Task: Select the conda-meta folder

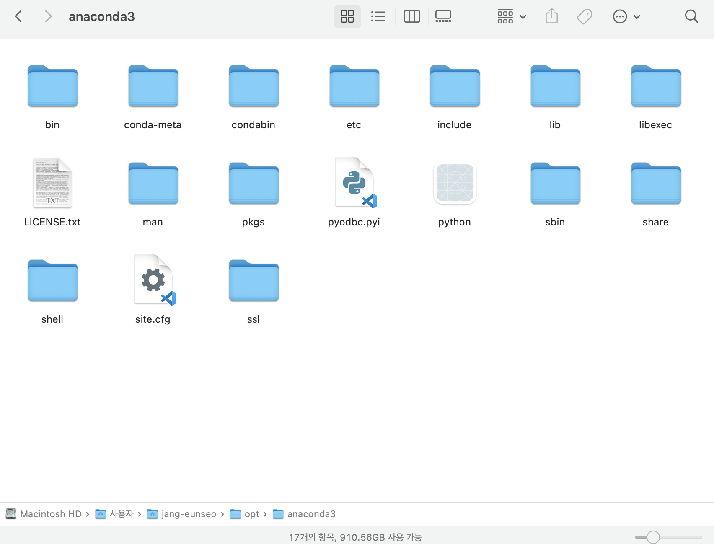Action: (153, 86)
